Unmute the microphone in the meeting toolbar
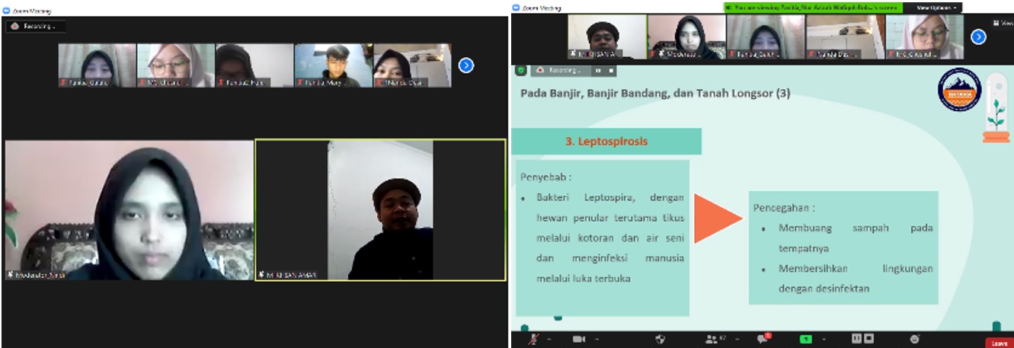The image size is (1014, 348). (533, 339)
